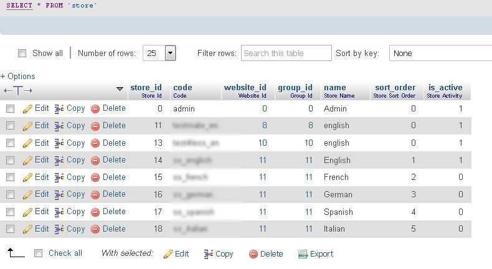Open the Number of rows dropdown

(159, 53)
